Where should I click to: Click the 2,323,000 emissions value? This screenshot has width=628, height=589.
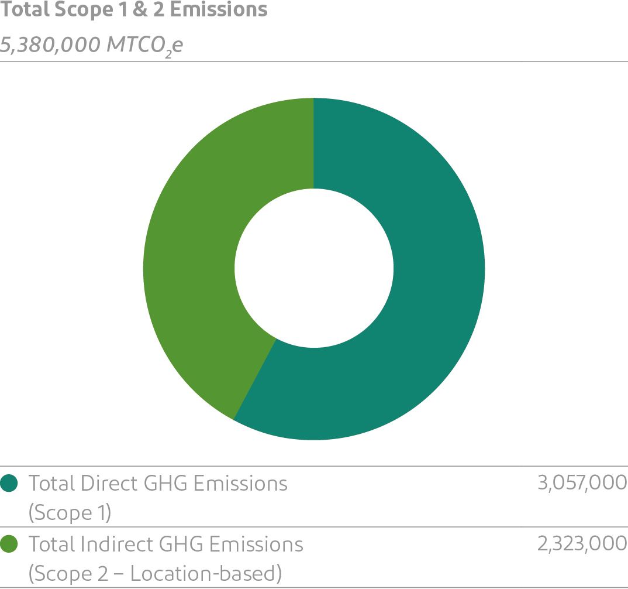(x=582, y=544)
